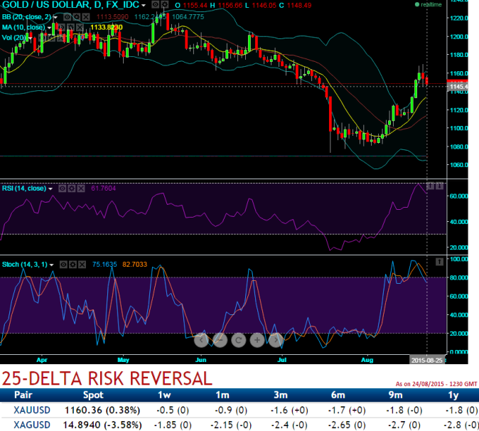The image size is (479, 431).
Task: Reset the chart view
Action: (x=237, y=339)
